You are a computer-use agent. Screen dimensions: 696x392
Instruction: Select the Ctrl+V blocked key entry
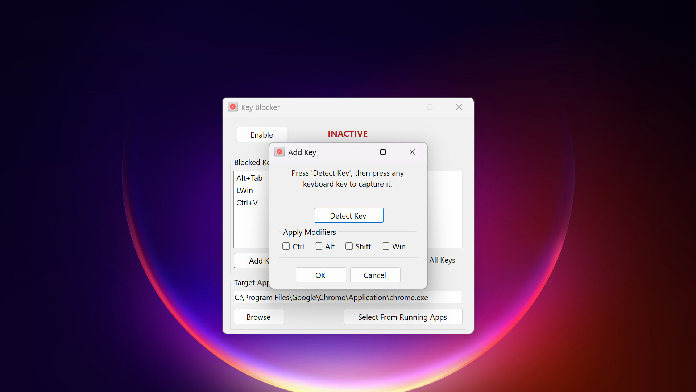(x=247, y=203)
